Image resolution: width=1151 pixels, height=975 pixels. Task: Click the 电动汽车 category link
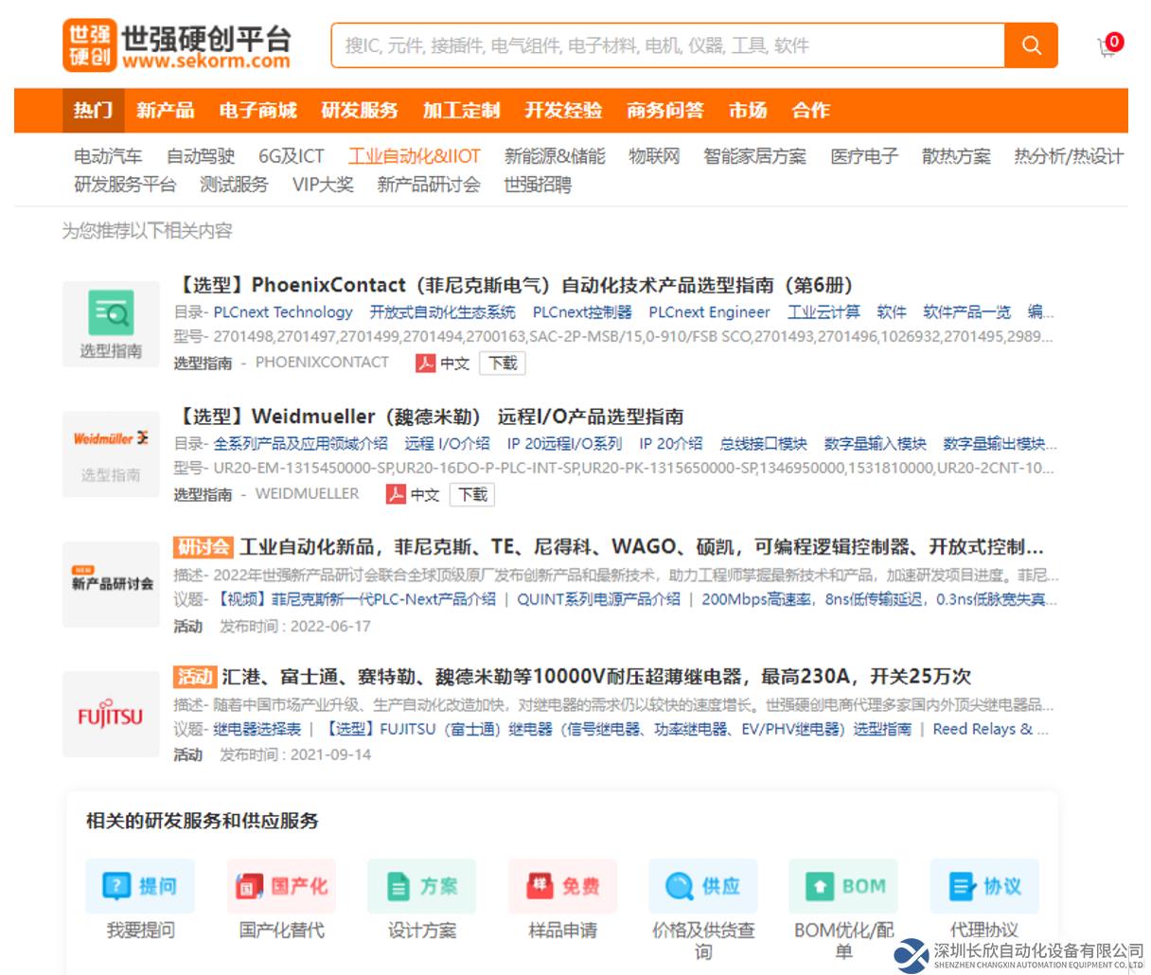coord(108,156)
